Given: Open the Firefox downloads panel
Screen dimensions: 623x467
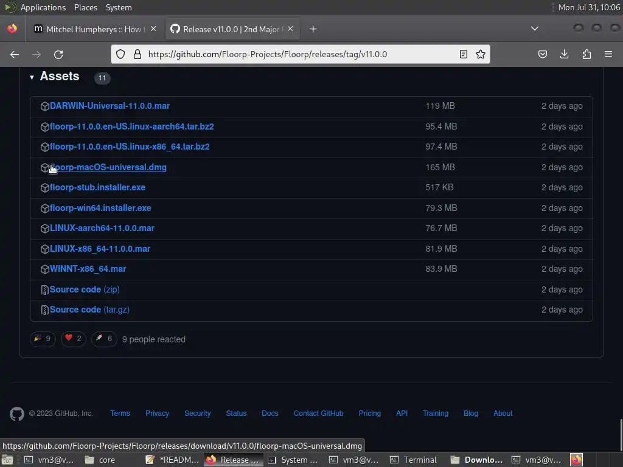Looking at the screenshot, I should click(564, 54).
